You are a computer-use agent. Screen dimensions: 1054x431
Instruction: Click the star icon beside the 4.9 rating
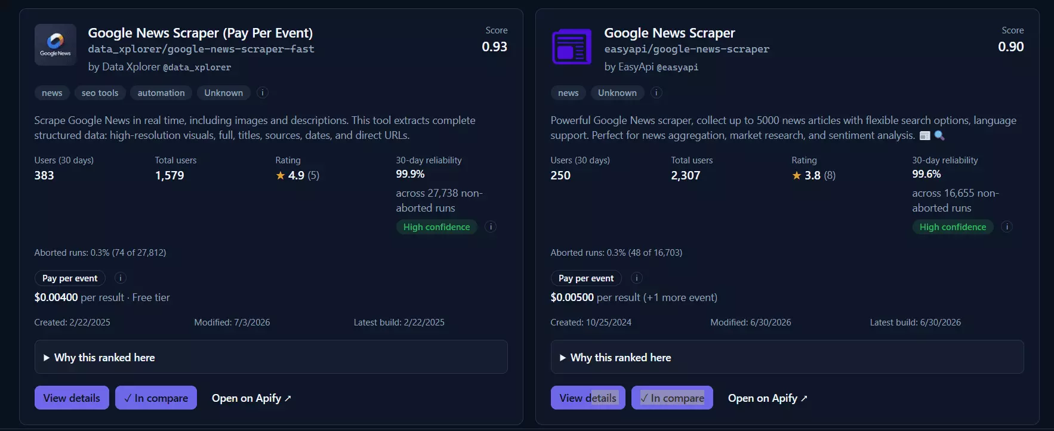click(x=281, y=175)
